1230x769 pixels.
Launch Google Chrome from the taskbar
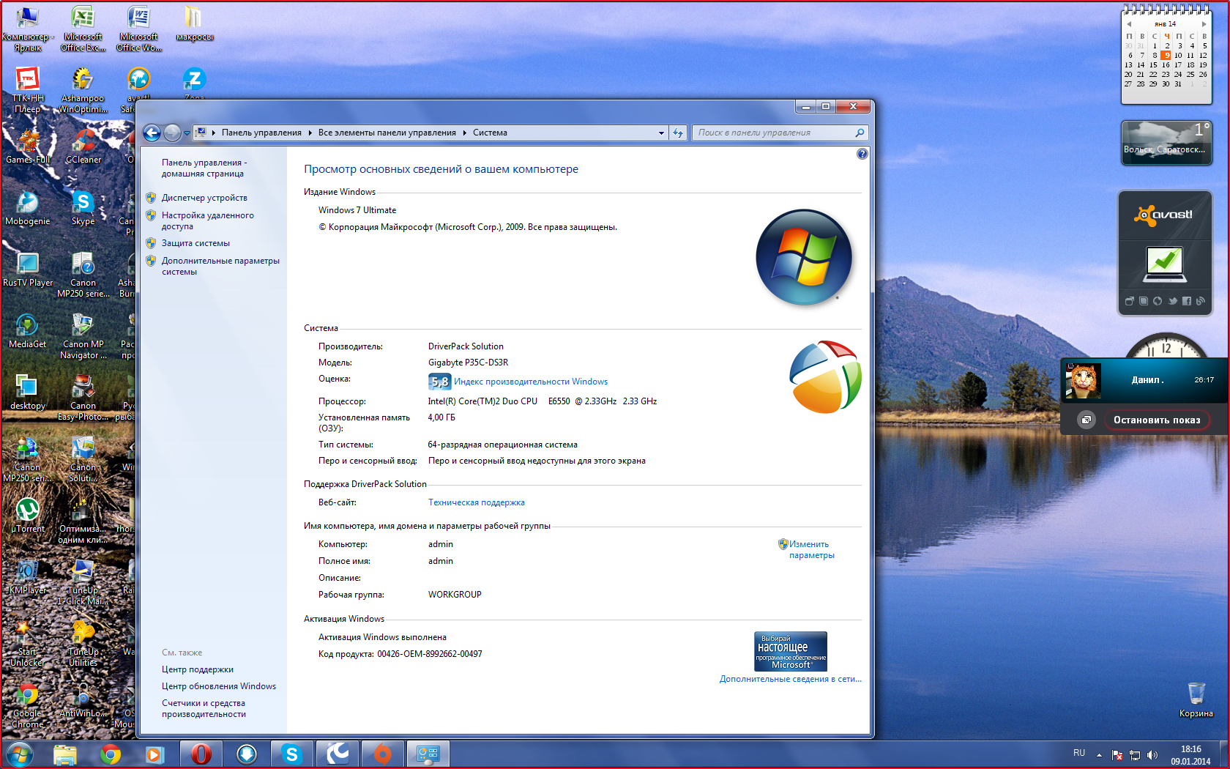111,754
